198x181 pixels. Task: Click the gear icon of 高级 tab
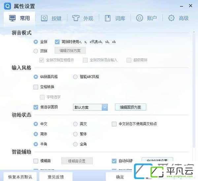[171, 18]
